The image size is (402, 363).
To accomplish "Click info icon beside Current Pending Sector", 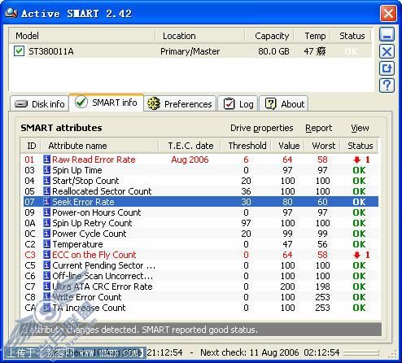I will coord(46,265).
